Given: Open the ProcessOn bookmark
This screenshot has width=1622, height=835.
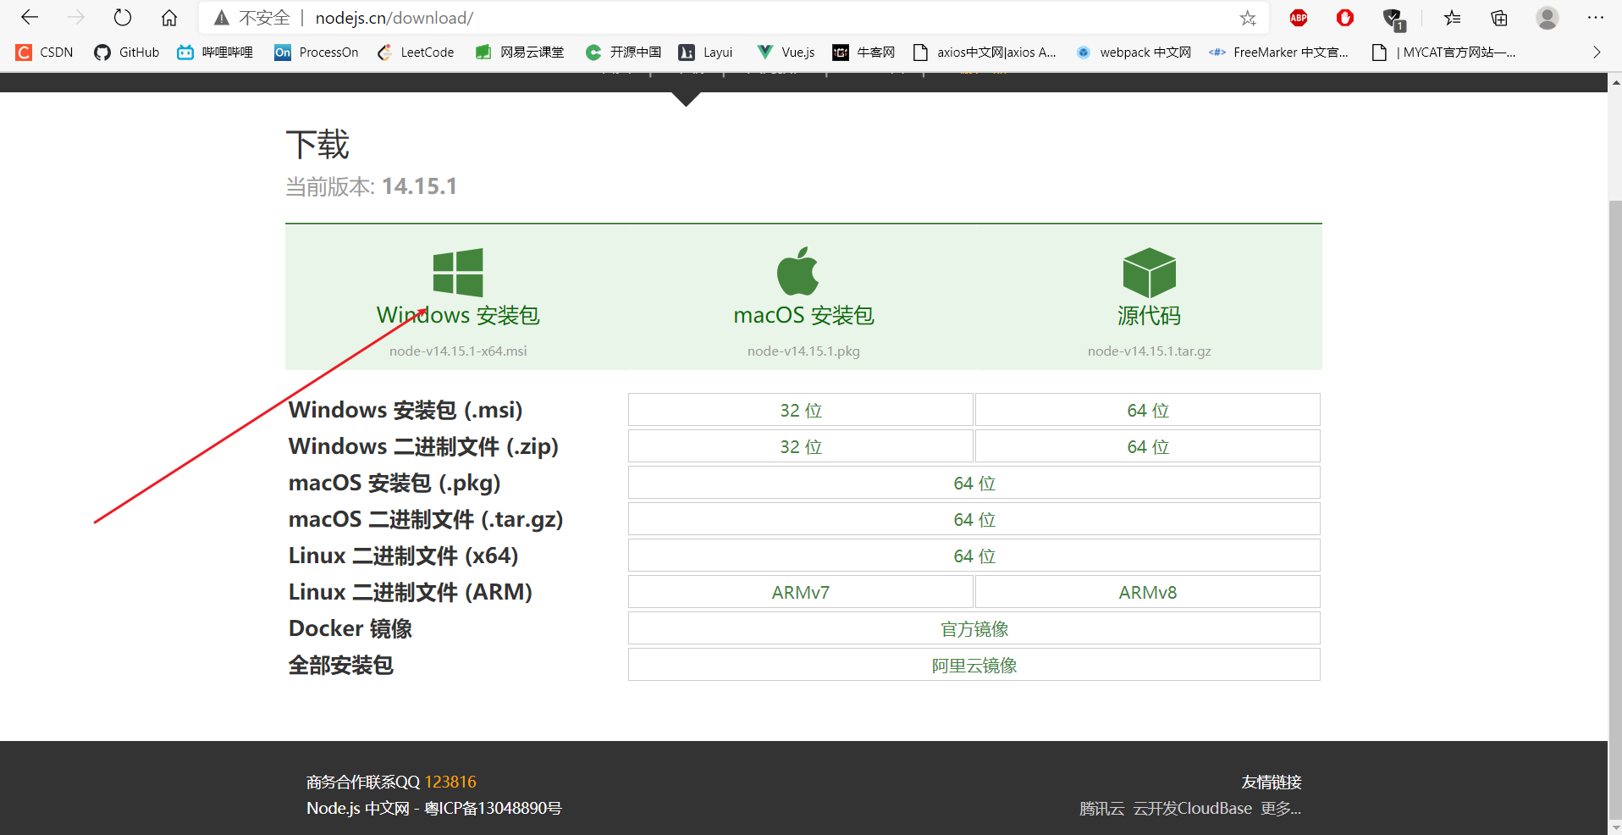Looking at the screenshot, I should click(x=317, y=53).
